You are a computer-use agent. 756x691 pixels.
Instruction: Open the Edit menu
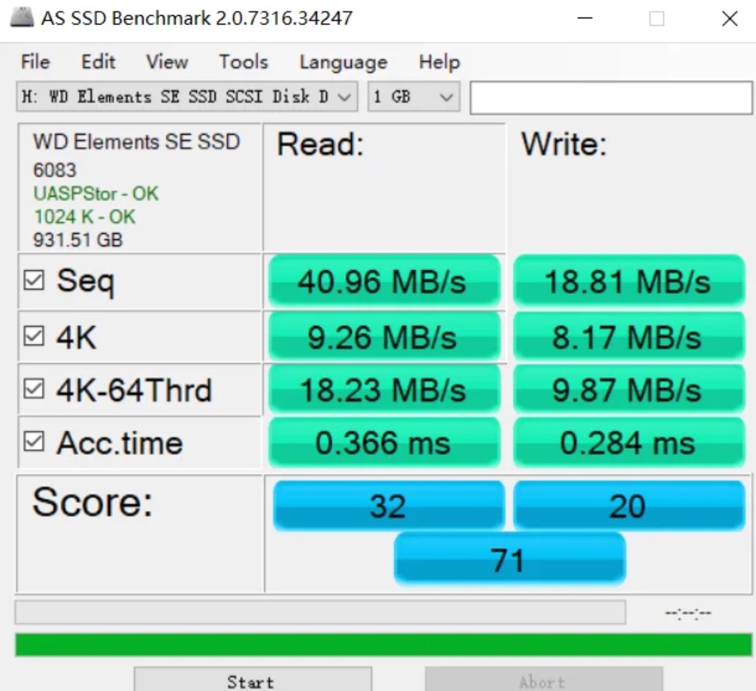(98, 62)
